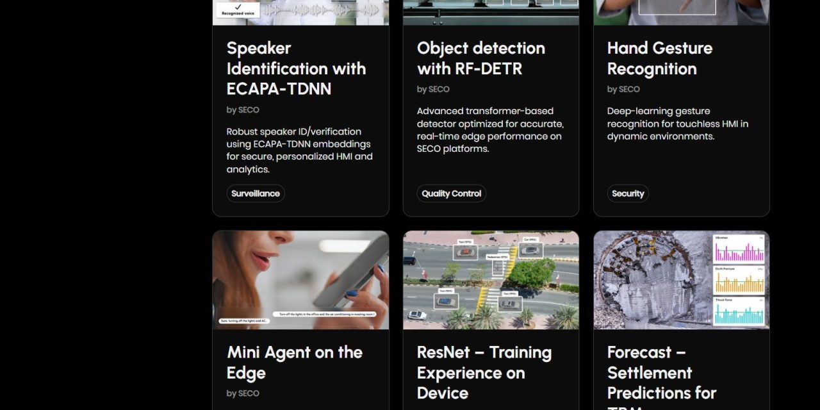Click the aerial traffic detection thumbnail
820x410 pixels.
[x=491, y=279]
